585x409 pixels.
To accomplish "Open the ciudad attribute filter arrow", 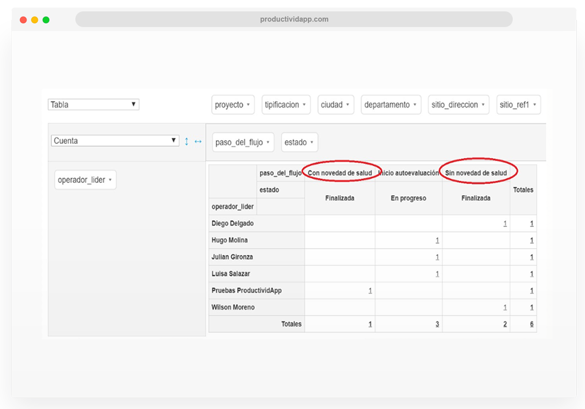I will tap(347, 104).
